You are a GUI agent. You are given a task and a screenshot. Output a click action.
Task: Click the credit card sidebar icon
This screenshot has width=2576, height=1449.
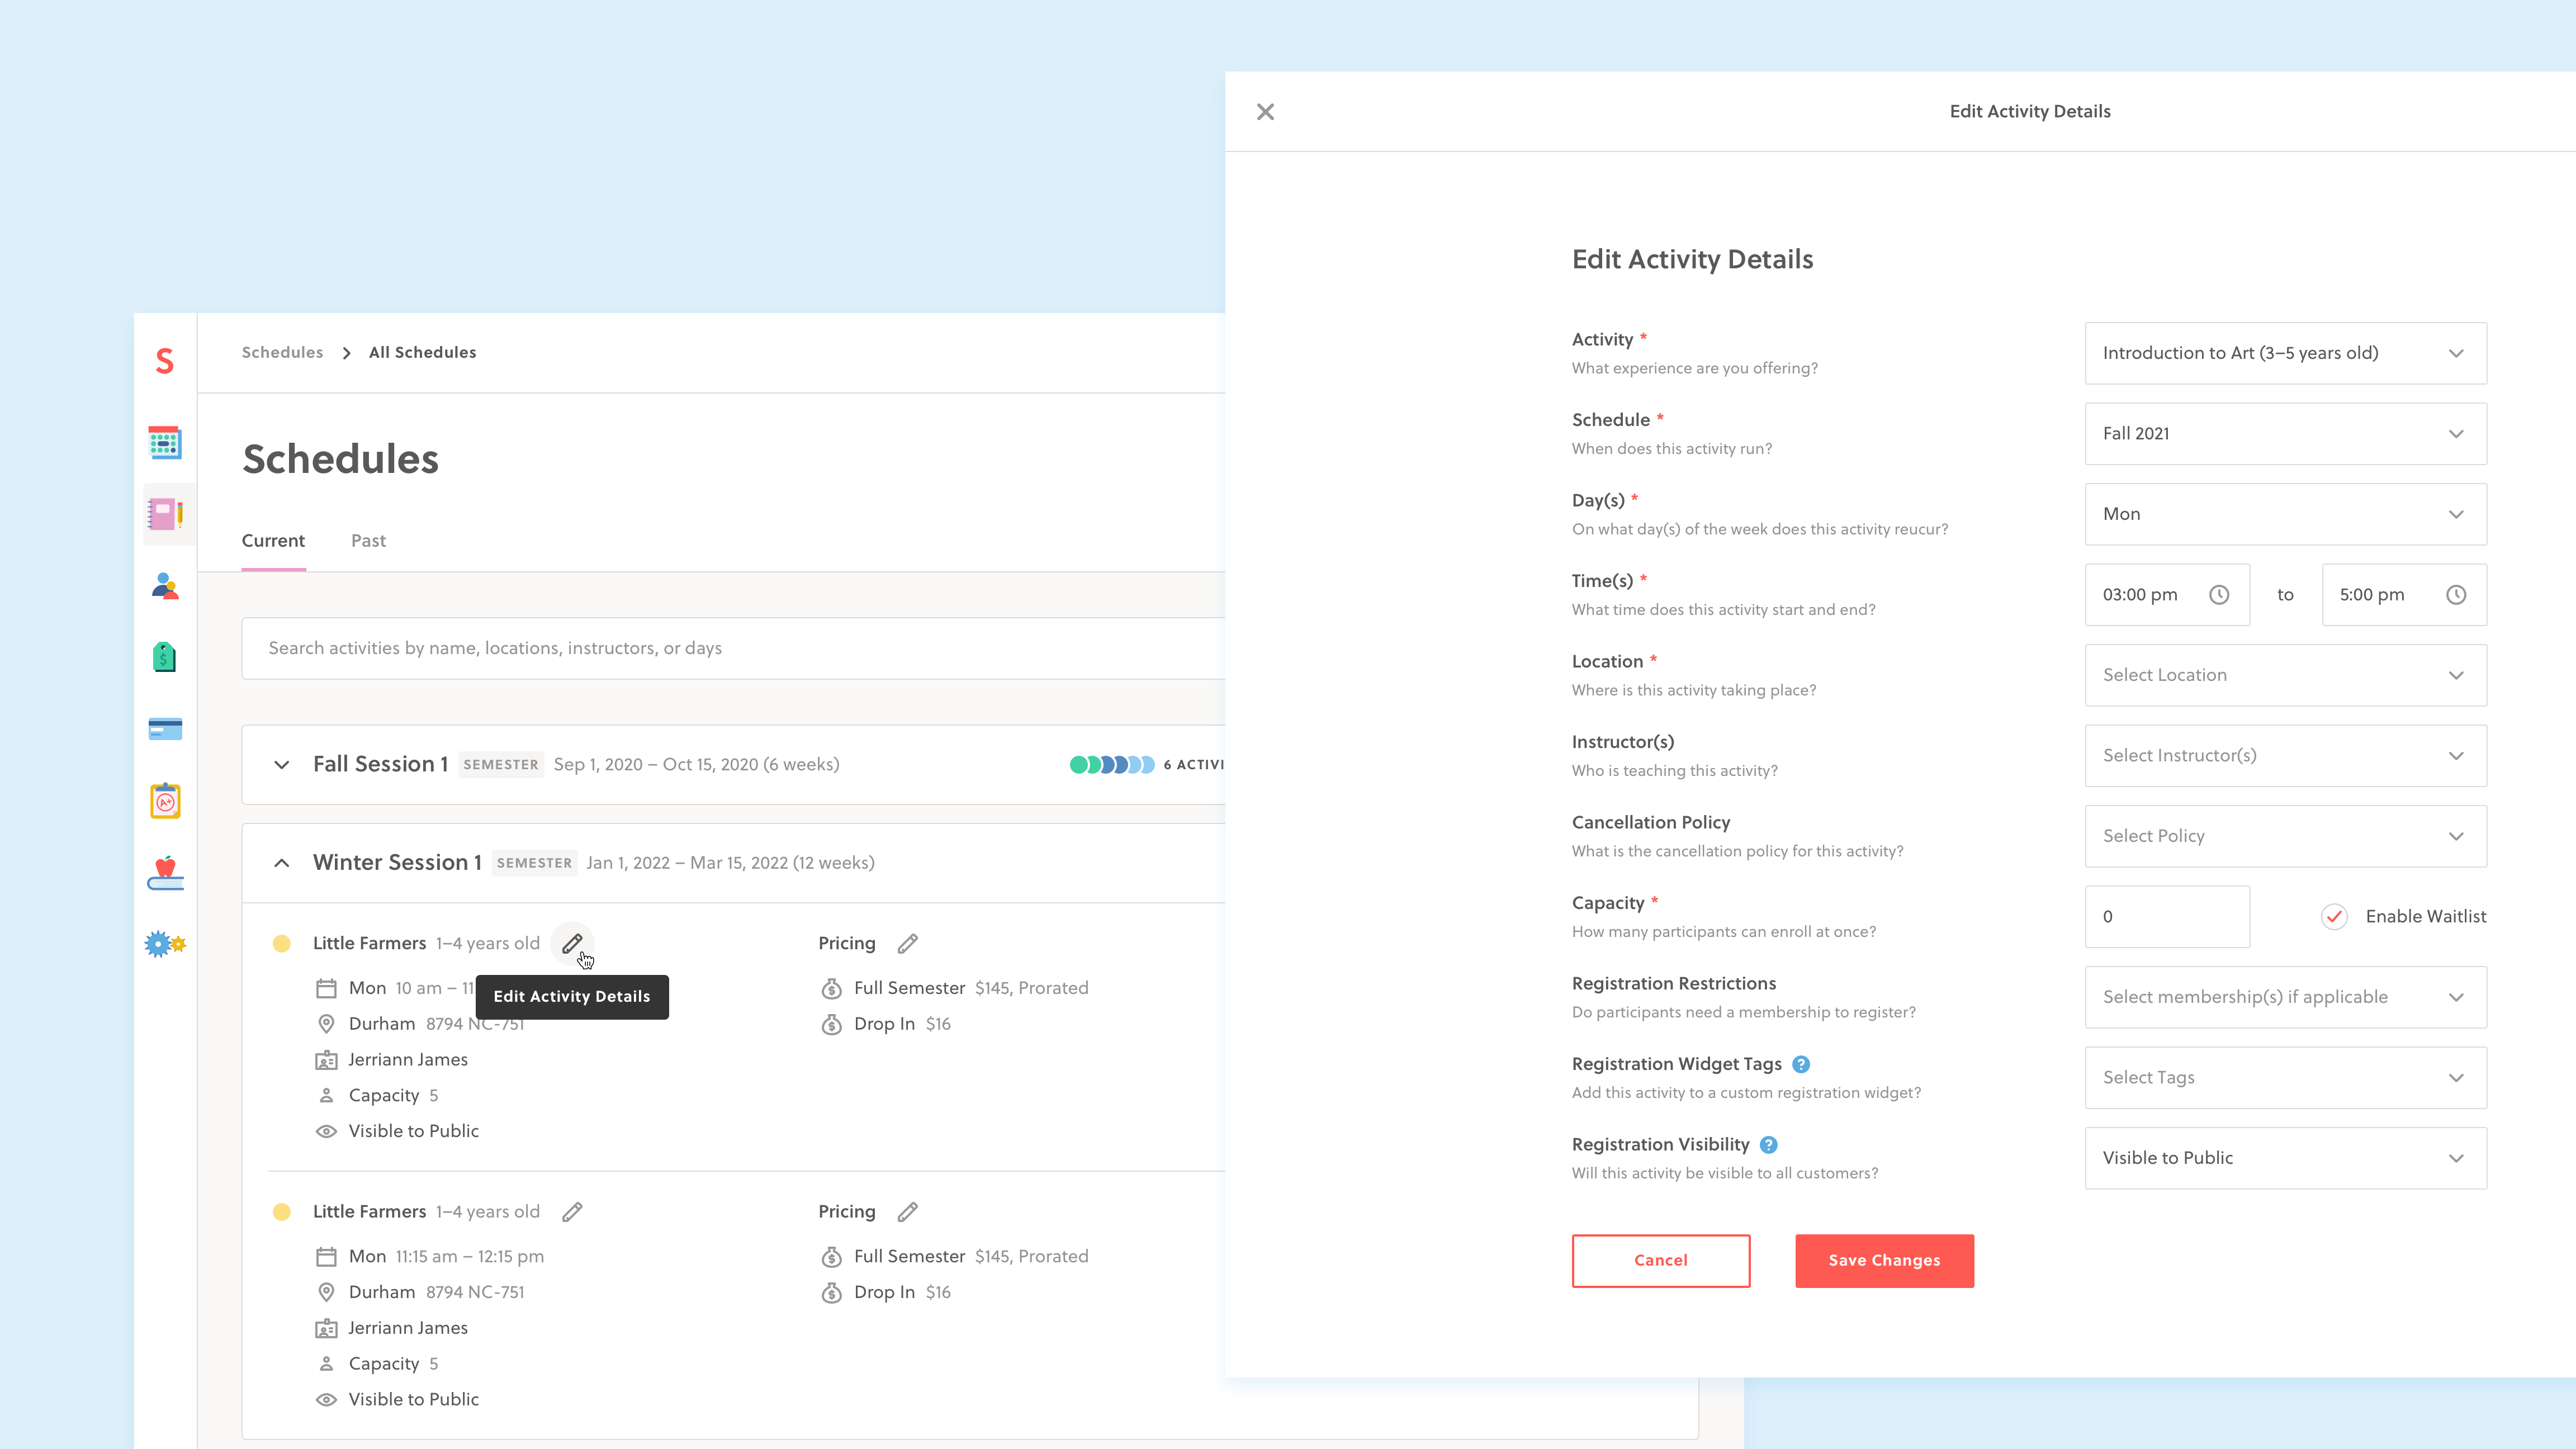click(x=165, y=729)
